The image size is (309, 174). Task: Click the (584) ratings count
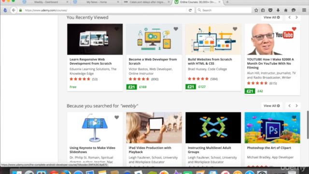pyautogui.click(x=214, y=79)
